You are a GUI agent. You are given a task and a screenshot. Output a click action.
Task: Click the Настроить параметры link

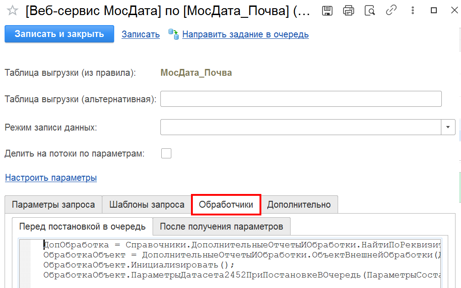[x=51, y=178]
